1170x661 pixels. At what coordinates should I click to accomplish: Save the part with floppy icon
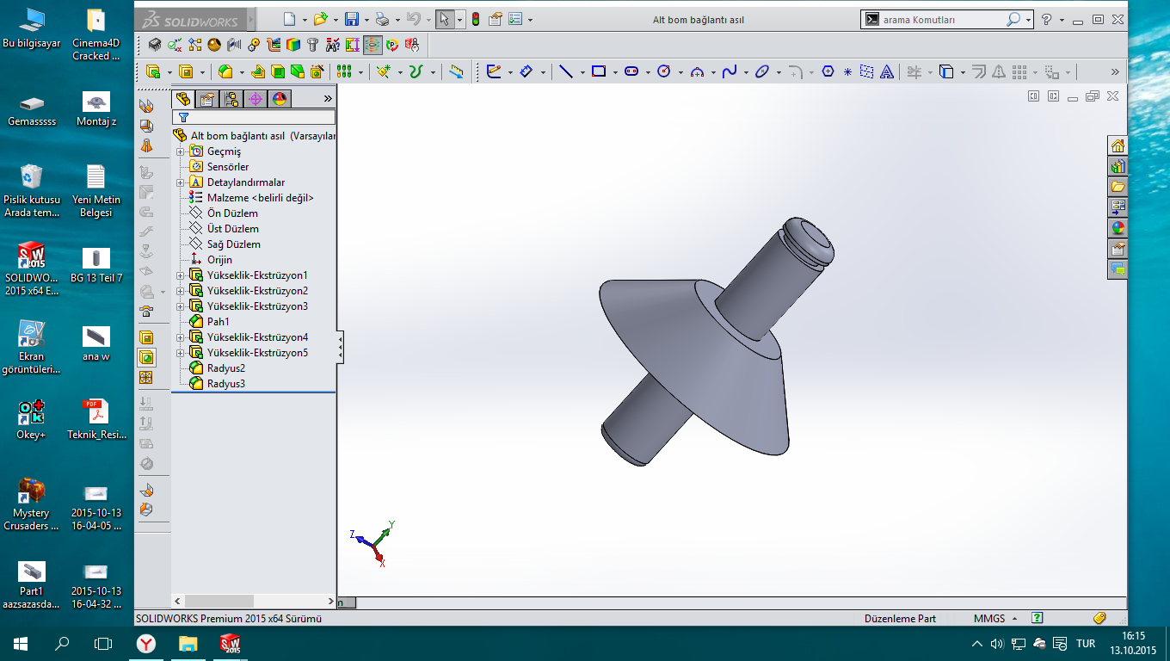tap(352, 19)
